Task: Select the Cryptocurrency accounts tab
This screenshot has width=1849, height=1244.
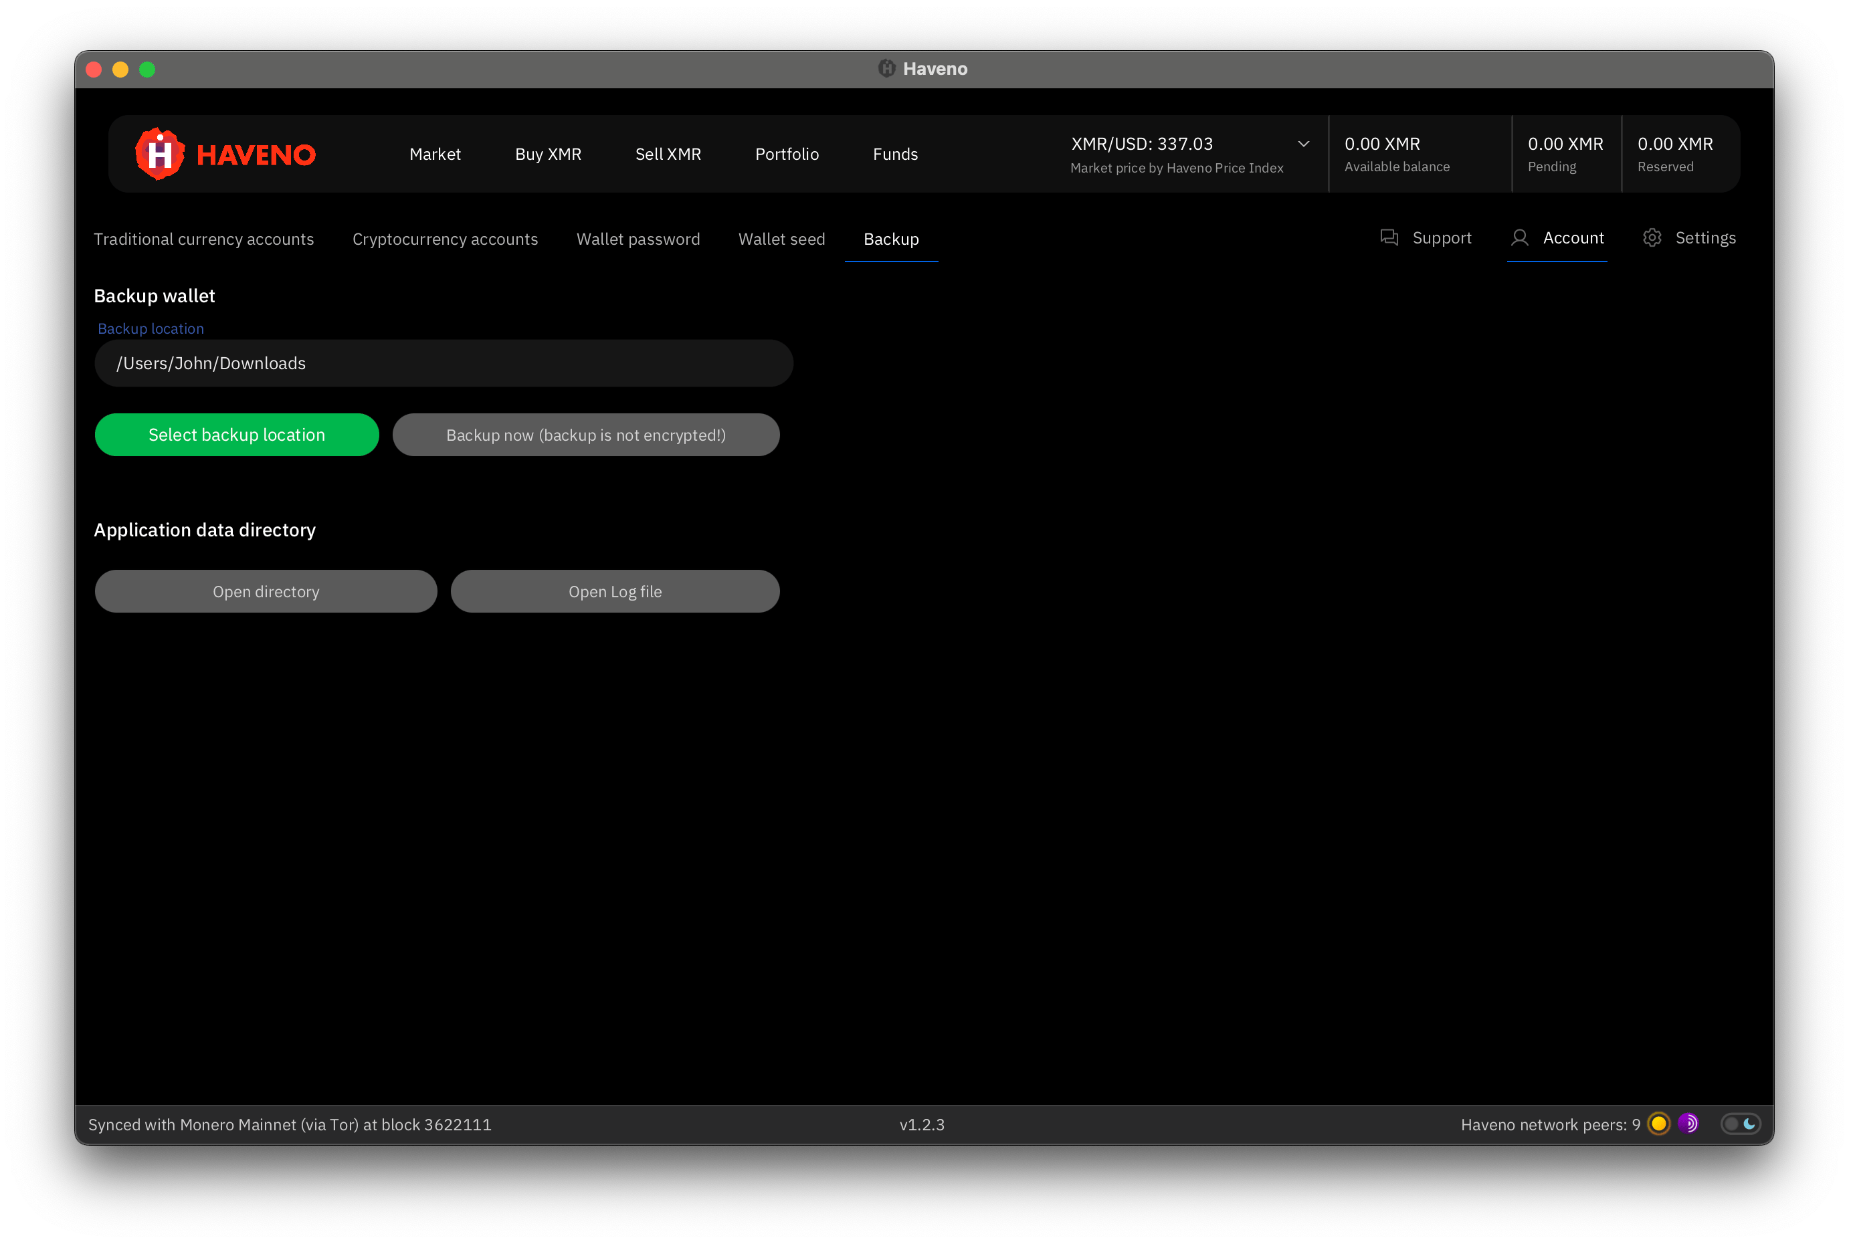Action: tap(444, 239)
